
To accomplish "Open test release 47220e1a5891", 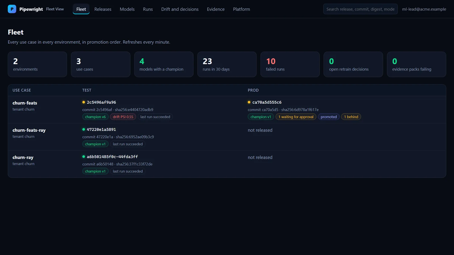I will click(101, 129).
